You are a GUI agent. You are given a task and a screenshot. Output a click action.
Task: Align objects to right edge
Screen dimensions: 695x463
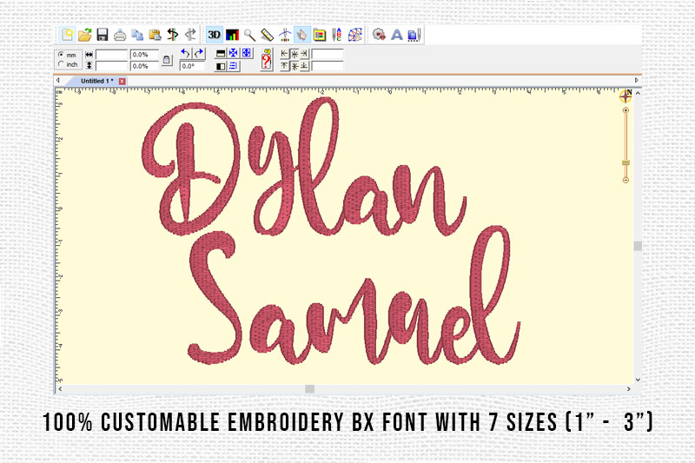304,54
